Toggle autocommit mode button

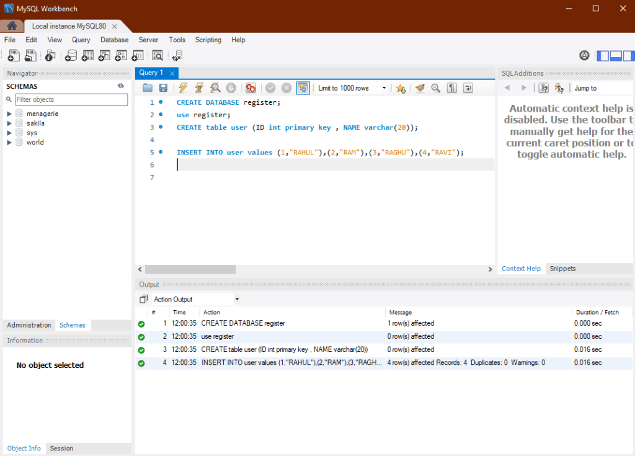pos(303,88)
